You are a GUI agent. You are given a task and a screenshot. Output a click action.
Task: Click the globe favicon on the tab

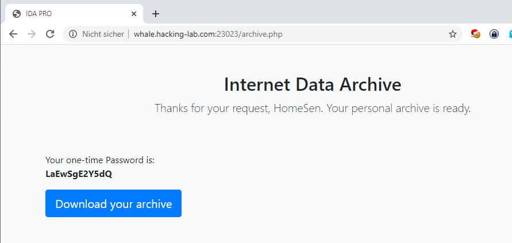16,14
